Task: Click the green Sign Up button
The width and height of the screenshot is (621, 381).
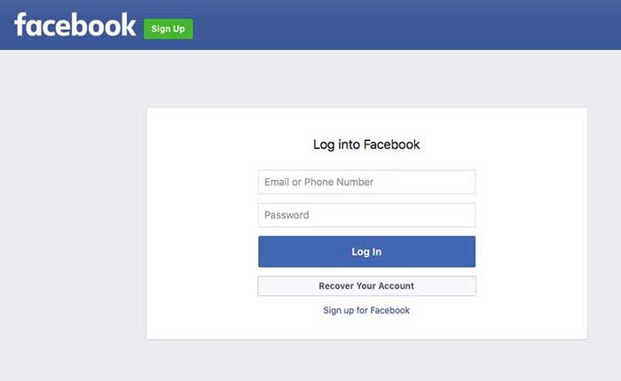Action: click(x=169, y=29)
